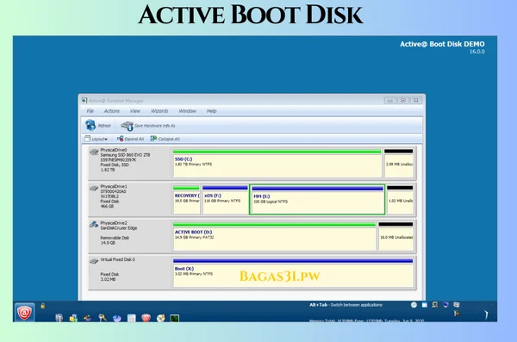Viewport: 517px width, 342px height.
Task: Click the notepad document taskbar icon
Action: (132, 318)
